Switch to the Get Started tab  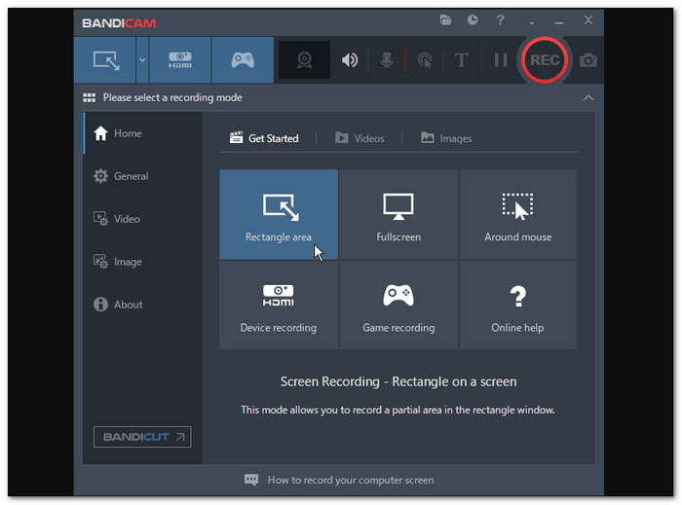[264, 138]
